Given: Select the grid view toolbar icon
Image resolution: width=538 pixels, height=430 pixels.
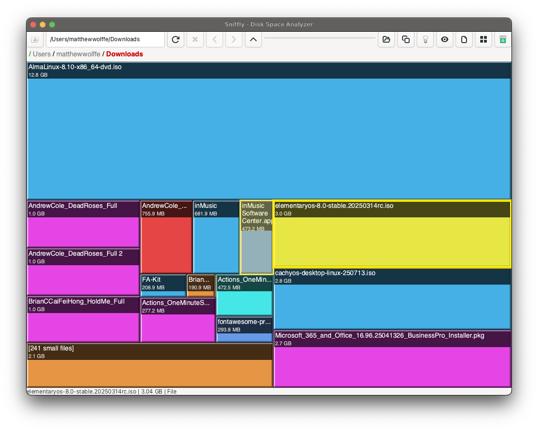Looking at the screenshot, I should point(484,39).
